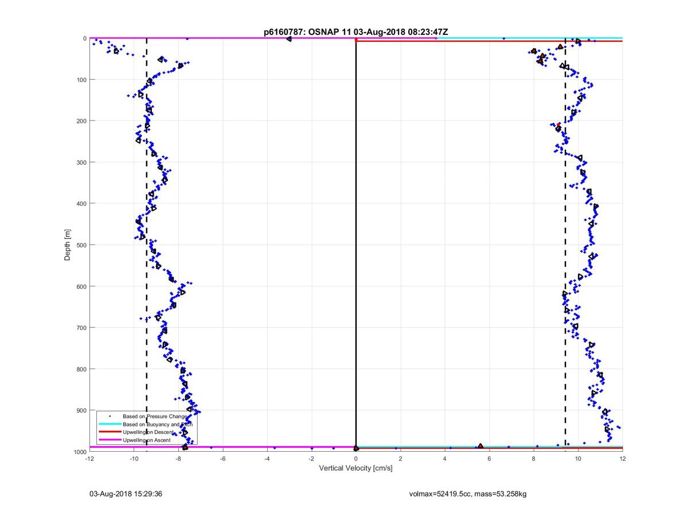
Task: Select the 'Depth [m]' y-axis label
Action: pos(68,245)
